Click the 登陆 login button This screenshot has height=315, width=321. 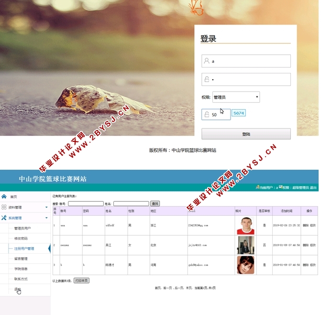click(246, 134)
